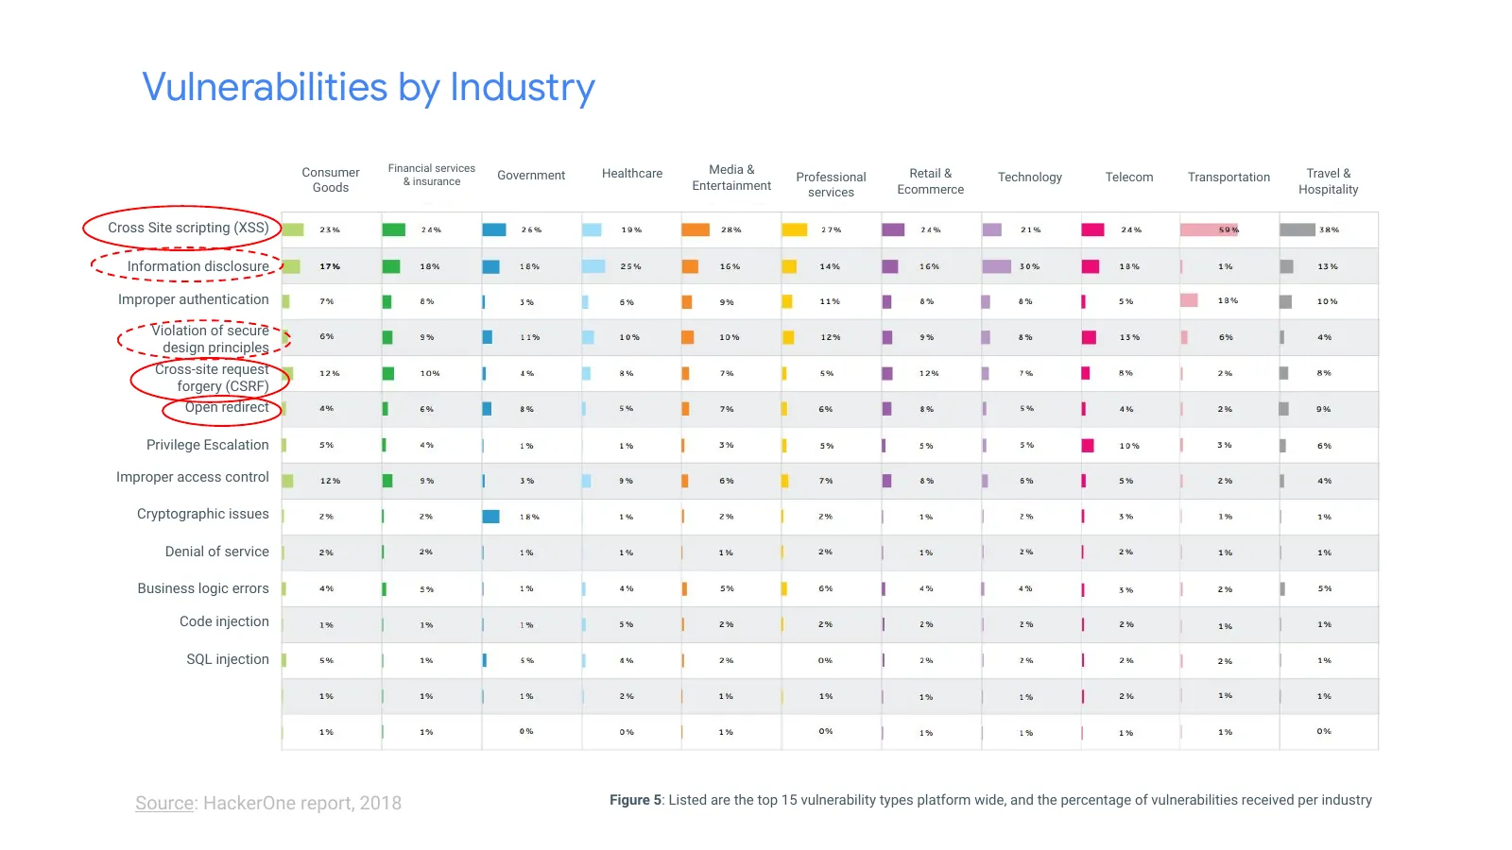Click the Government column header
The height and width of the screenshot is (850, 1512).
point(531,175)
